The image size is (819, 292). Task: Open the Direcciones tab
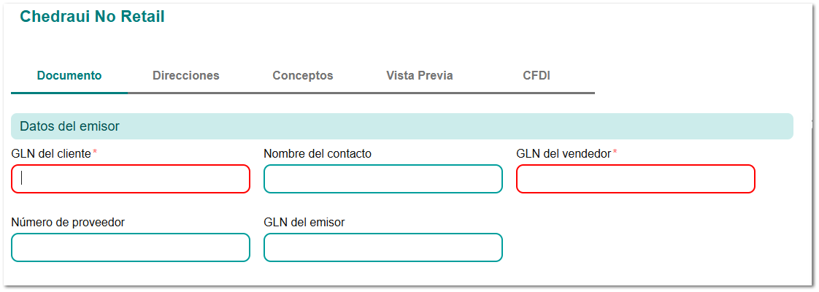click(185, 76)
